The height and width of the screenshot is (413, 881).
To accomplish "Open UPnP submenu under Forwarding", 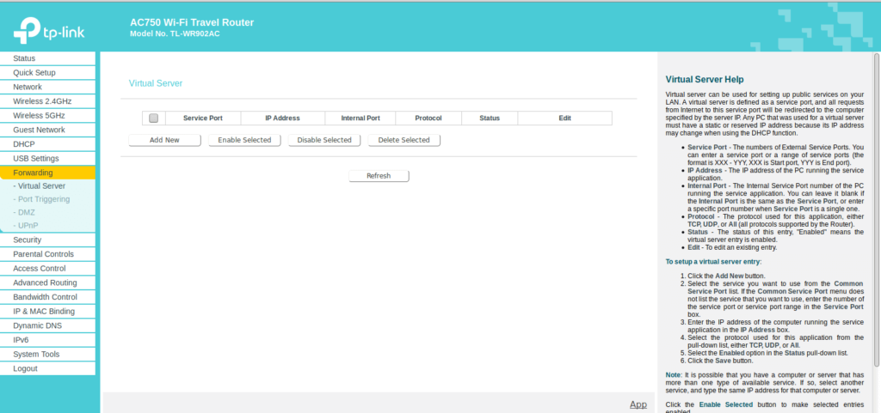I will coord(28,225).
